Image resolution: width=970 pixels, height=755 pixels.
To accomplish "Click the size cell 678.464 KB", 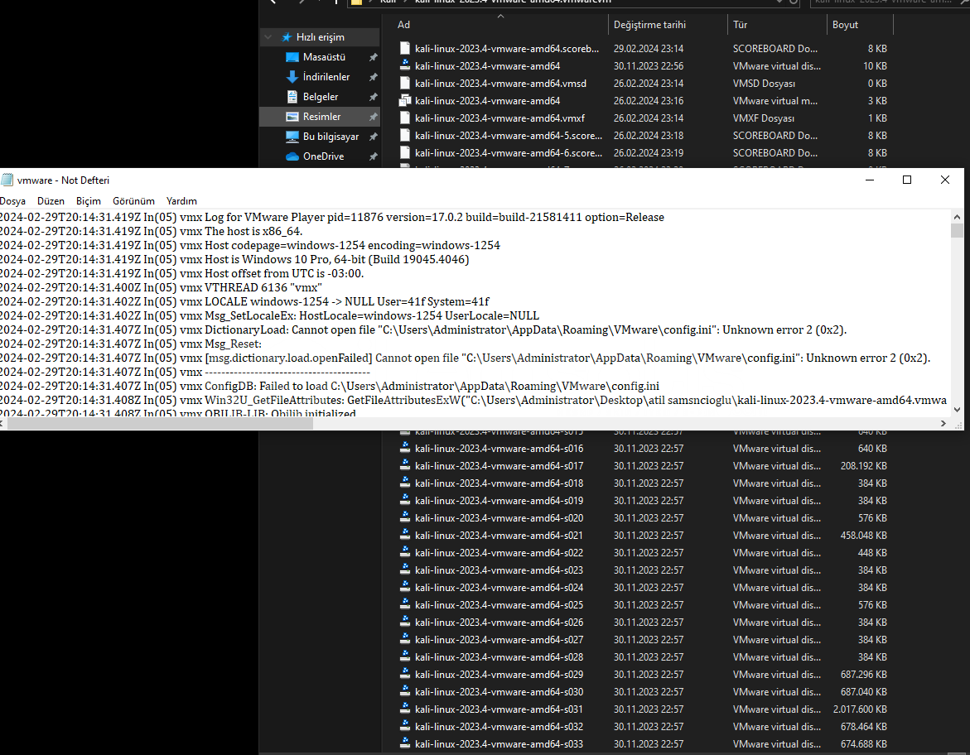I will tap(863, 727).
